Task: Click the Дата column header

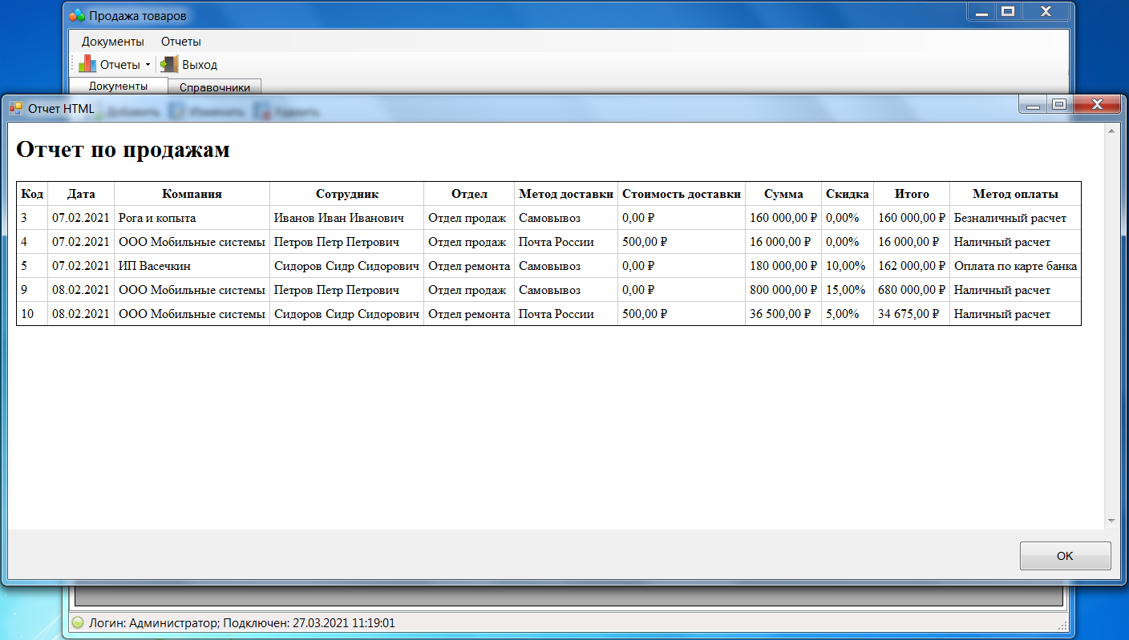Action: point(81,194)
